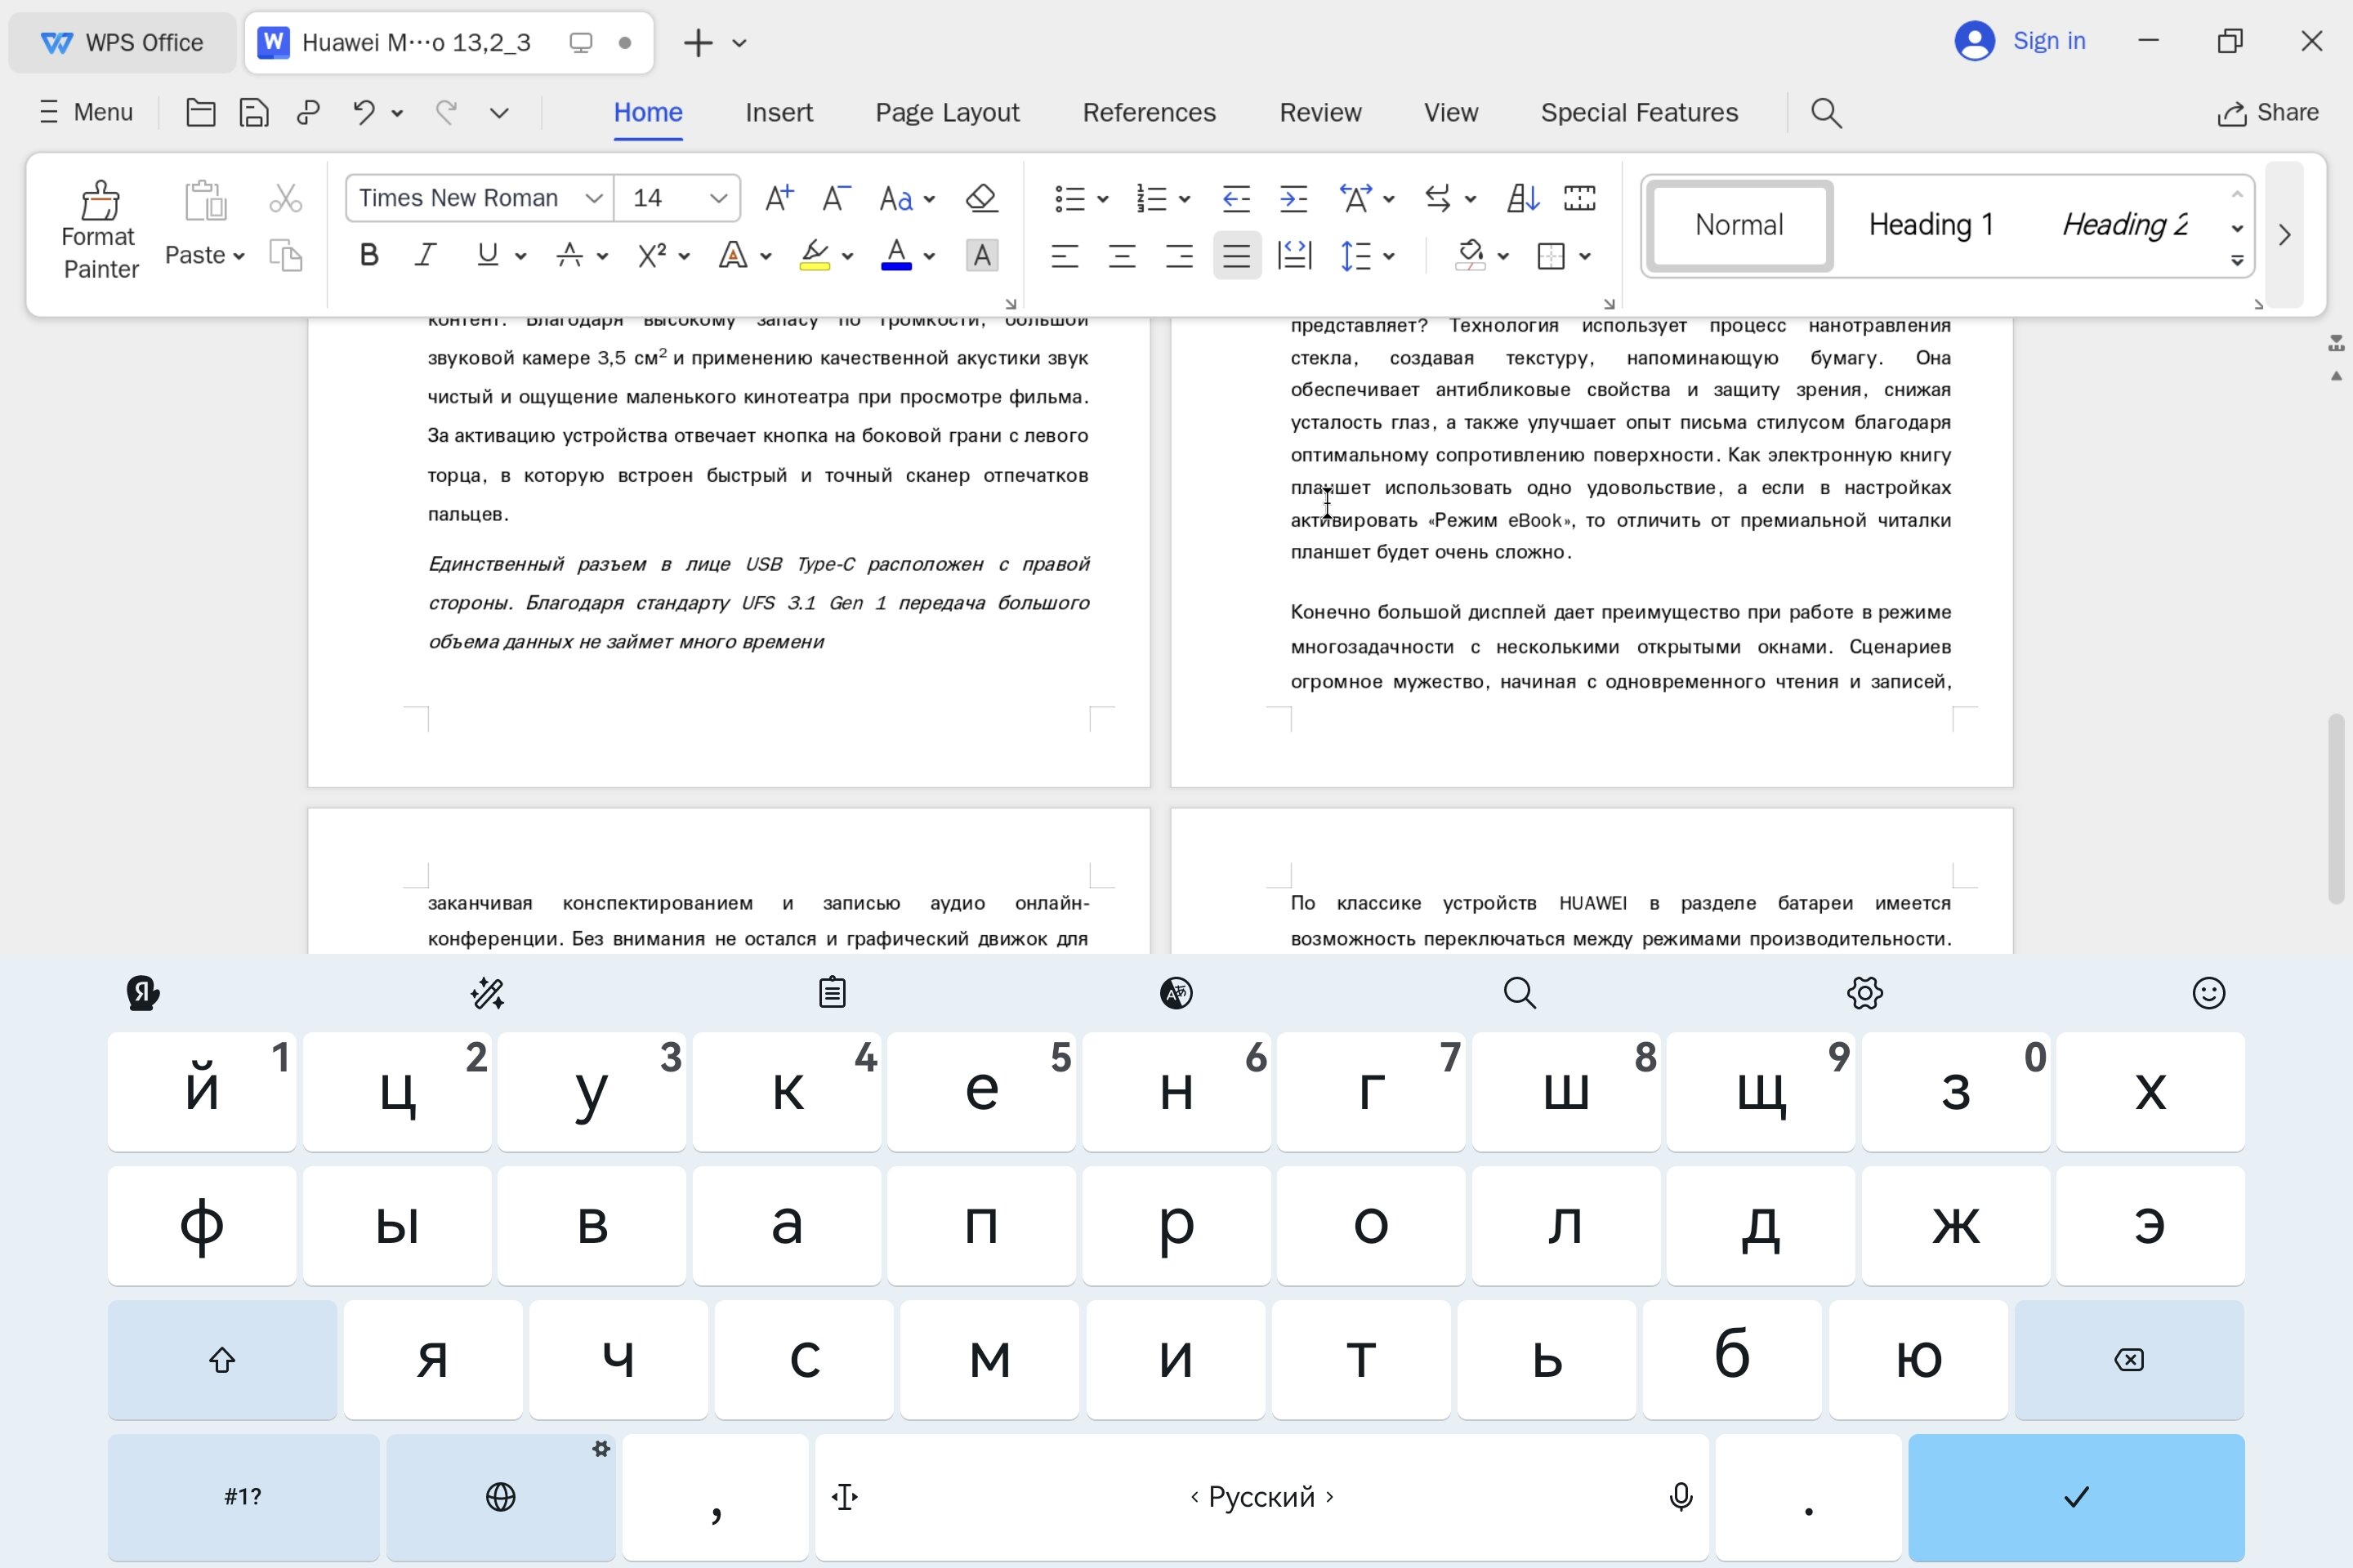Align text right
2353x1568 pixels.
click(x=1180, y=256)
